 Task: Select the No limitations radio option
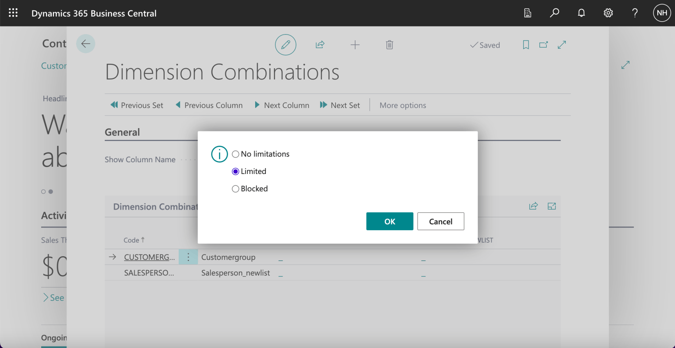coord(236,154)
